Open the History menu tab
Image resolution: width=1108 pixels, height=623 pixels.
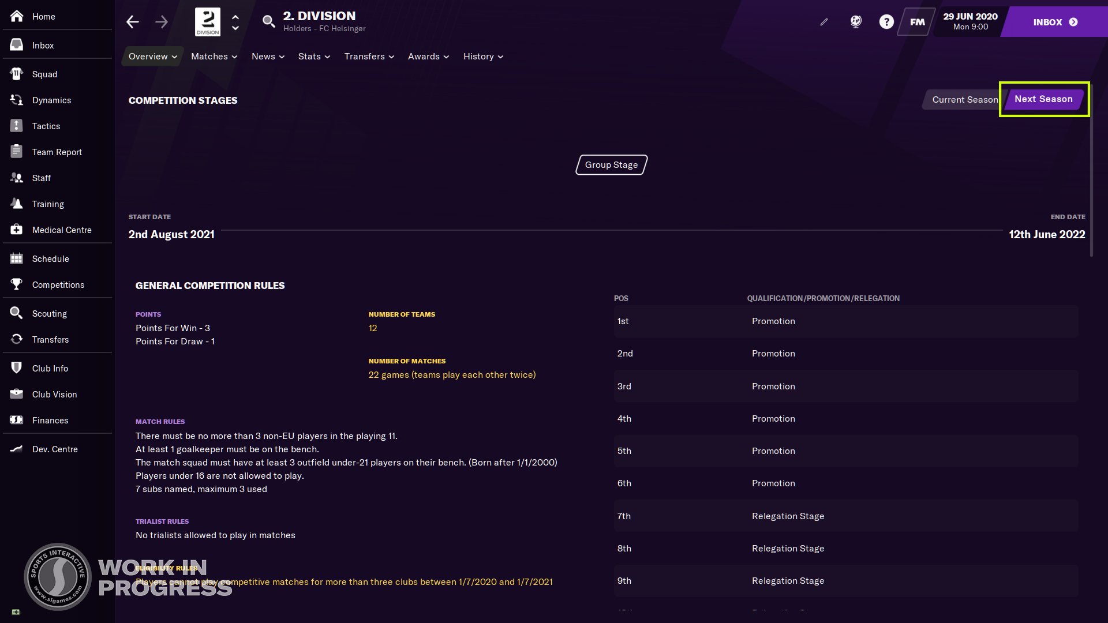click(x=482, y=56)
